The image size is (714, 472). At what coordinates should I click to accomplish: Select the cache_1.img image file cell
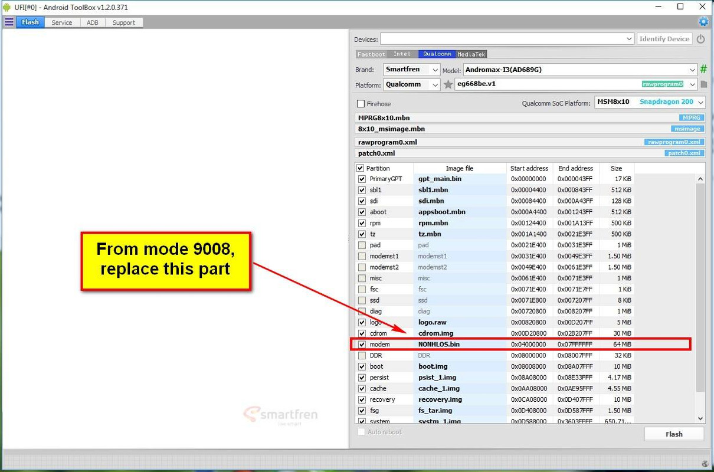(x=460, y=389)
